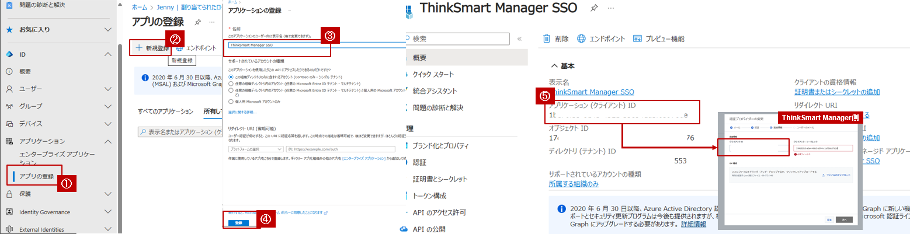Click the ID diamond icon in sidebar
910x234 pixels.
click(9, 54)
